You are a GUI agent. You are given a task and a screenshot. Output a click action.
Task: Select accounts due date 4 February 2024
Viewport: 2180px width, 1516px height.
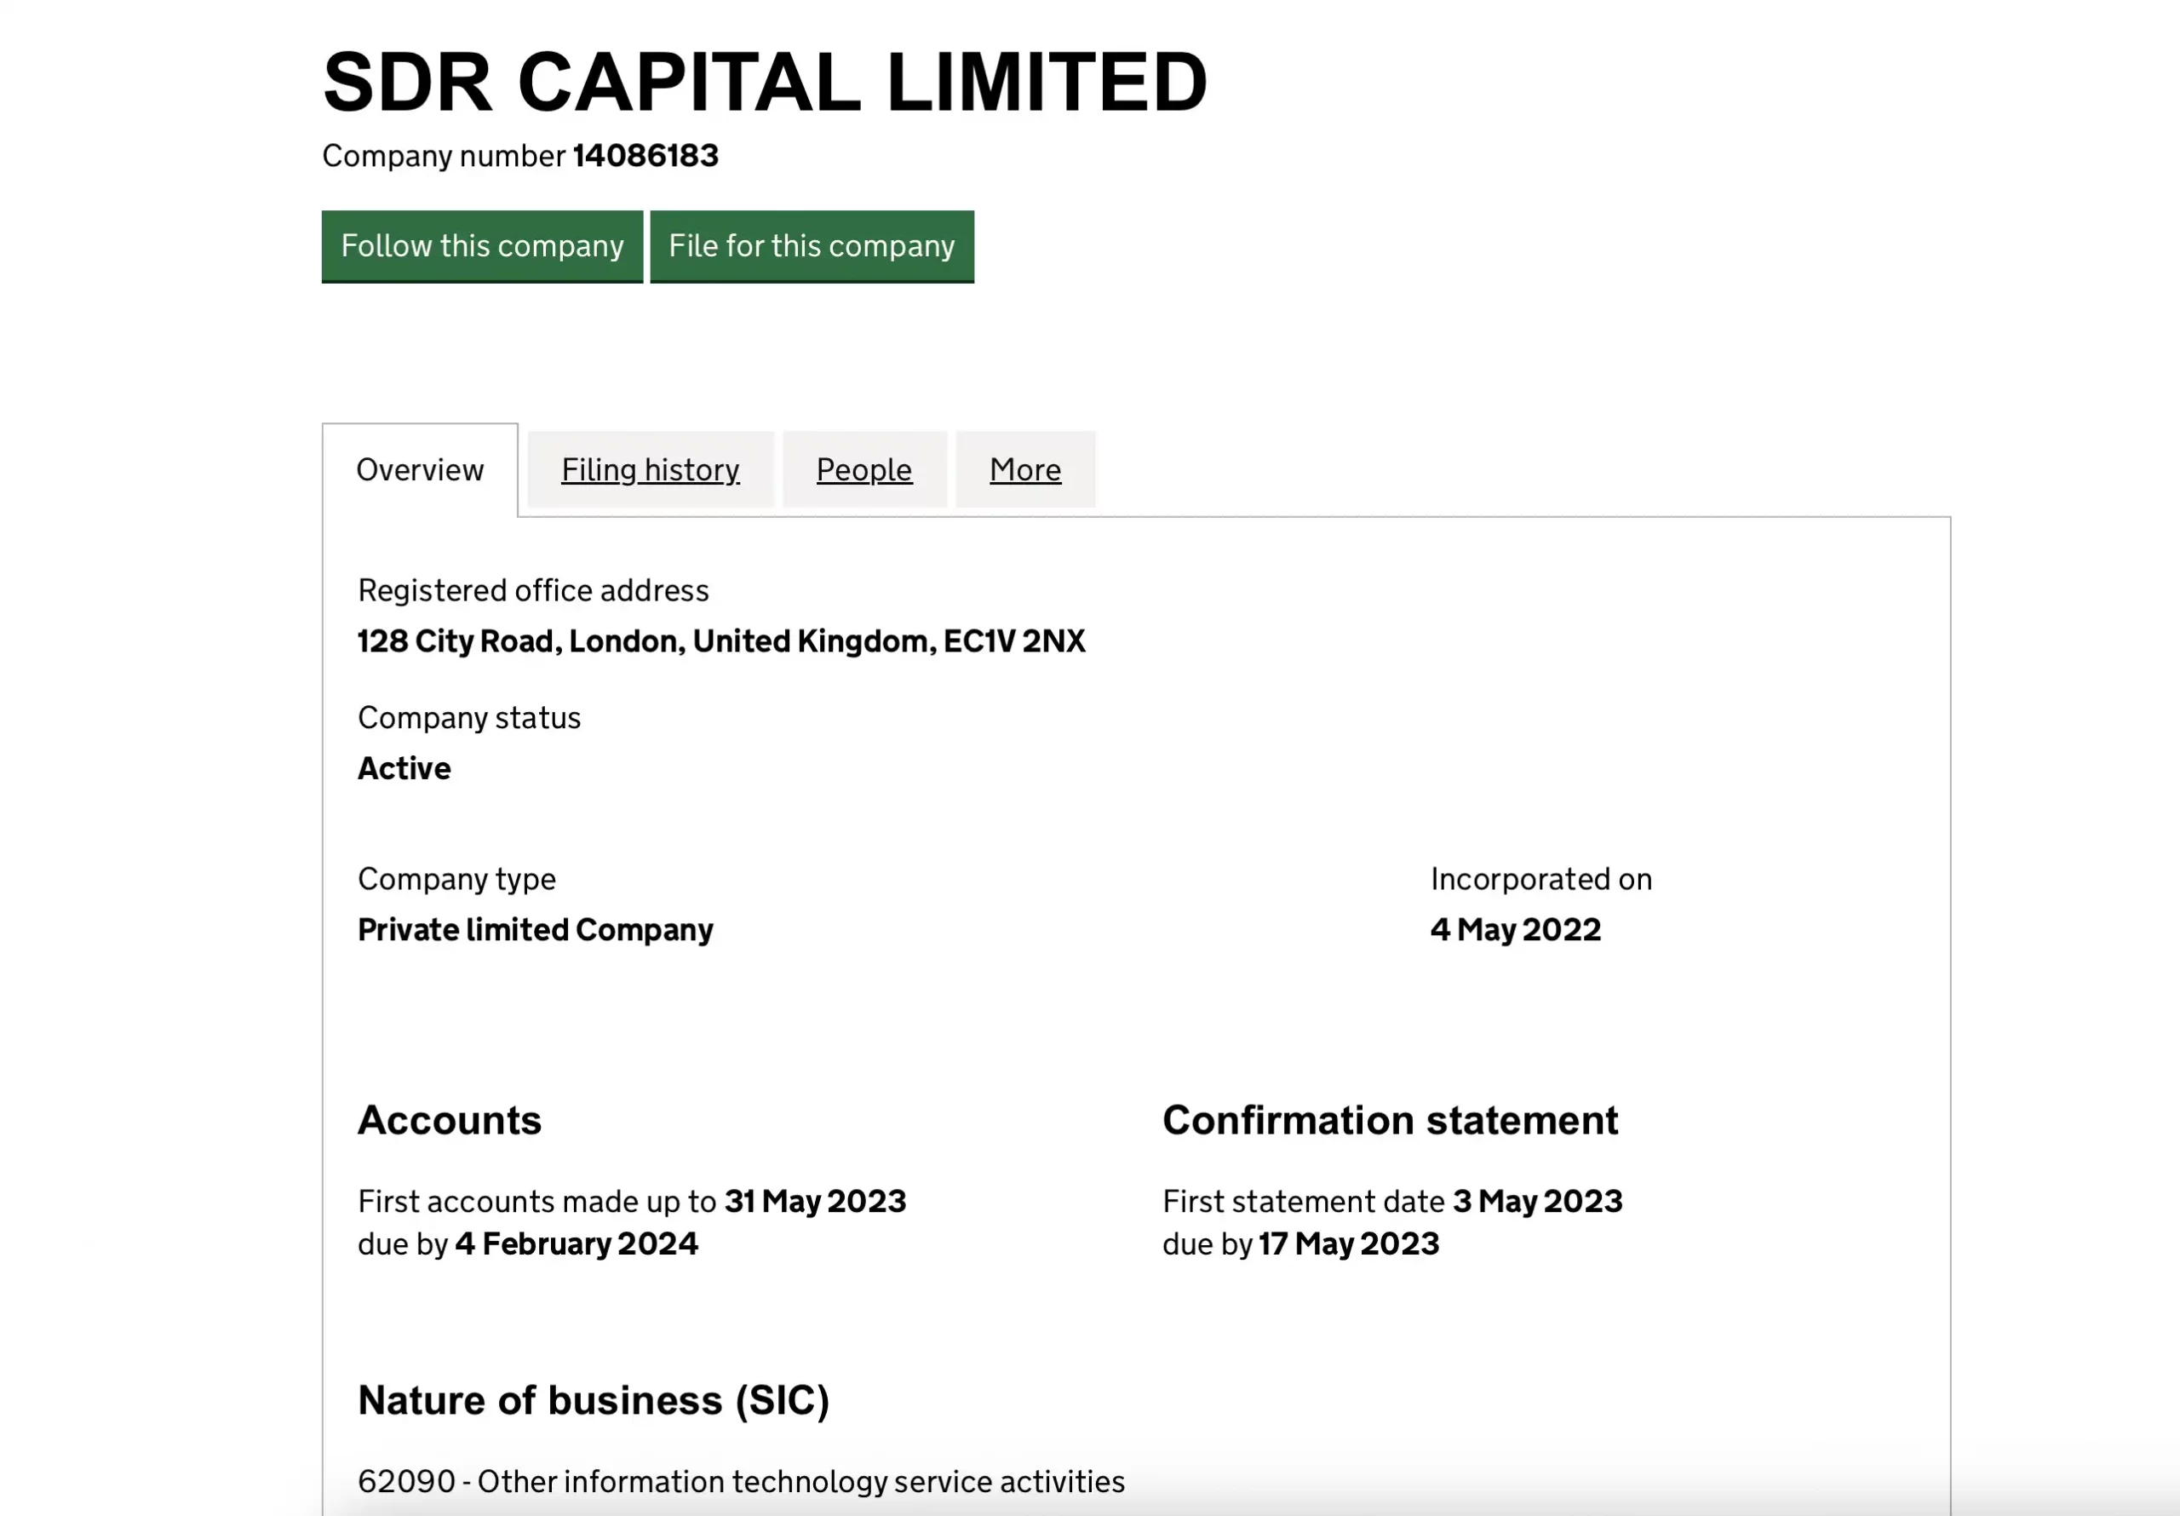(577, 1244)
